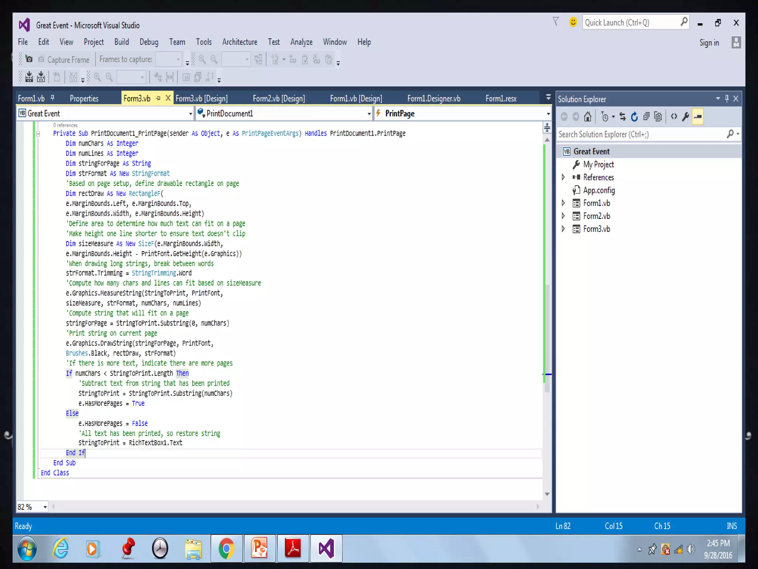
Task: Open Properties via the wrench icon
Action: (x=685, y=117)
